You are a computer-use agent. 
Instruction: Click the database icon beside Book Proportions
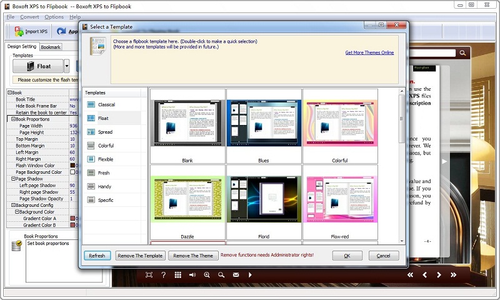pyautogui.click(x=16, y=246)
